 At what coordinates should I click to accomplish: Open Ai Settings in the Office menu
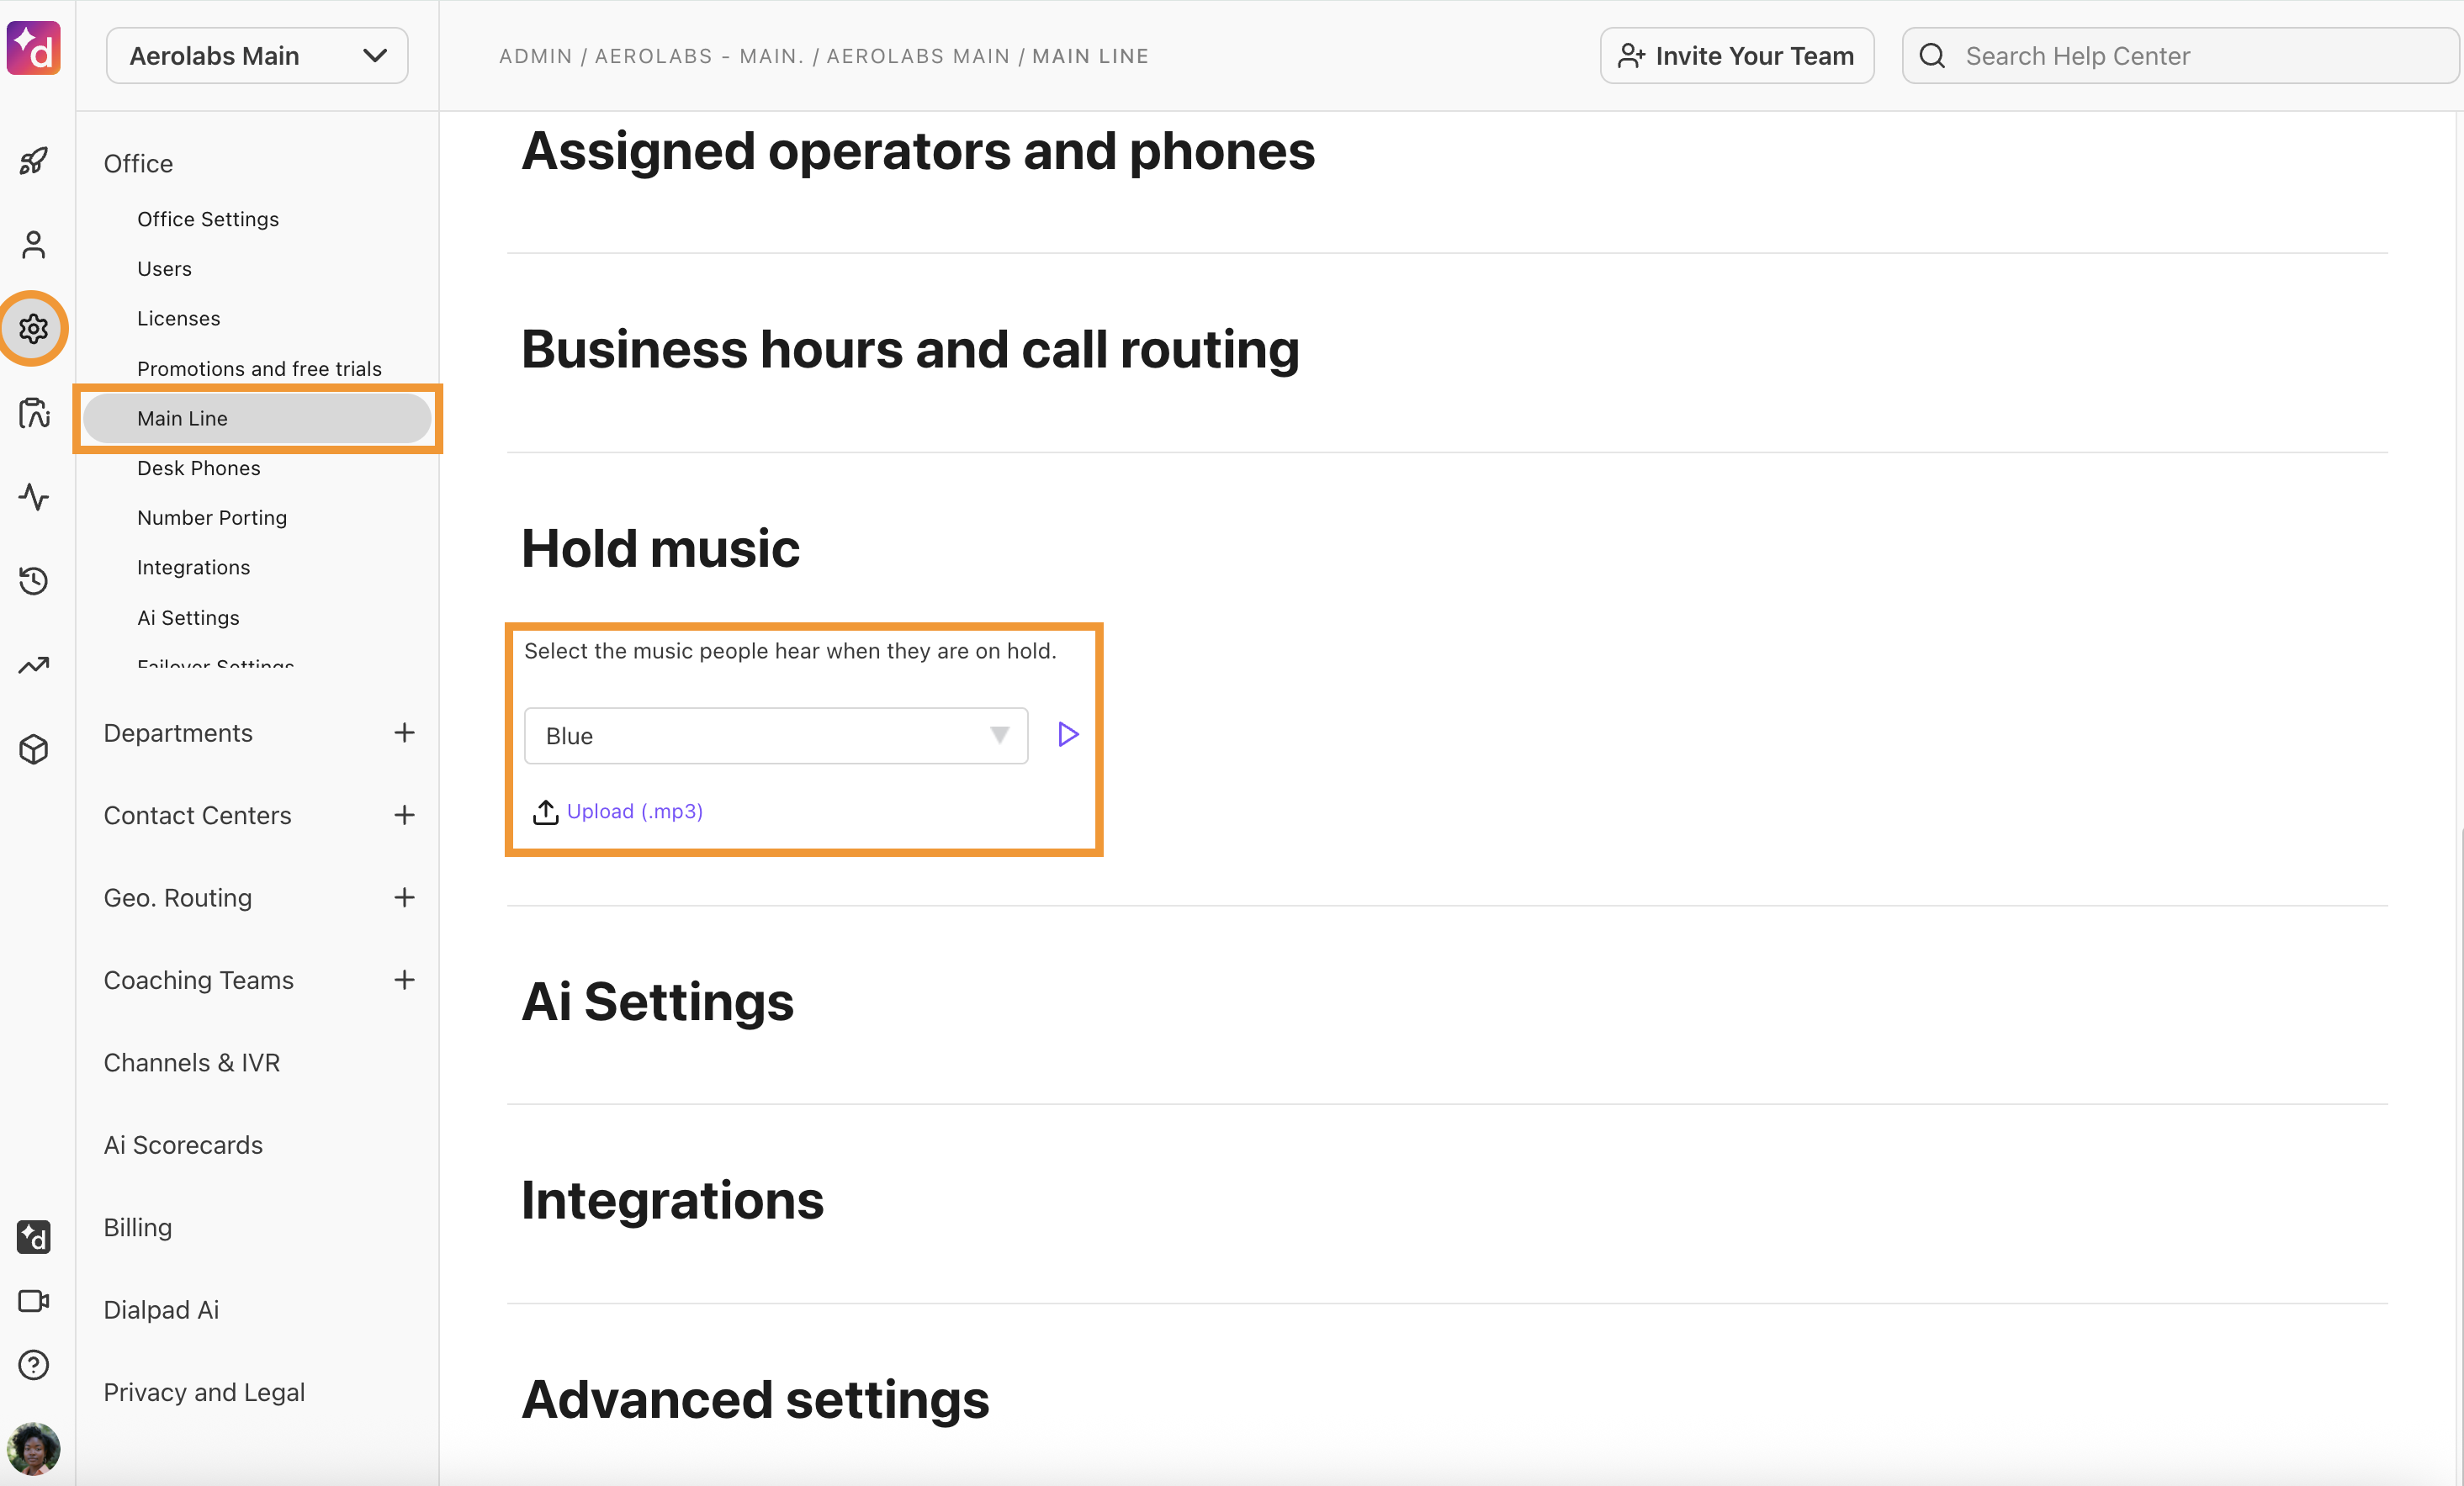click(188, 618)
